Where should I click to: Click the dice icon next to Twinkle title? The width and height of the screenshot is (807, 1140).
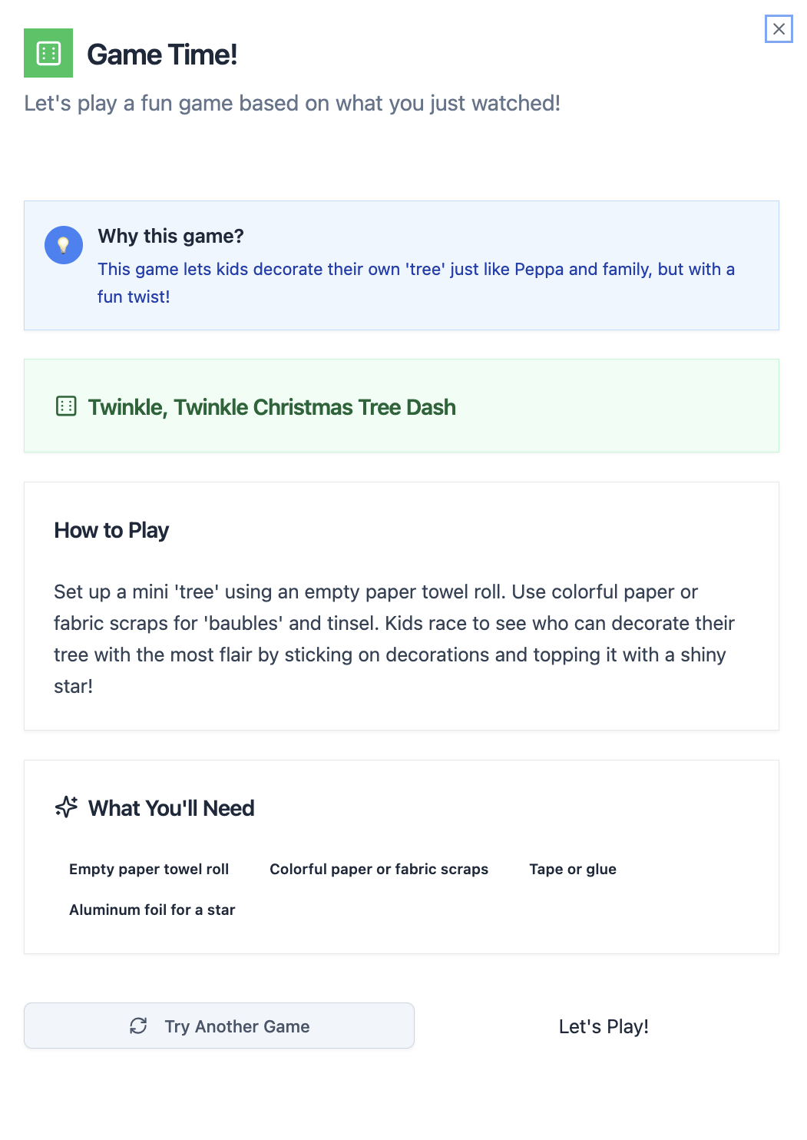[66, 406]
